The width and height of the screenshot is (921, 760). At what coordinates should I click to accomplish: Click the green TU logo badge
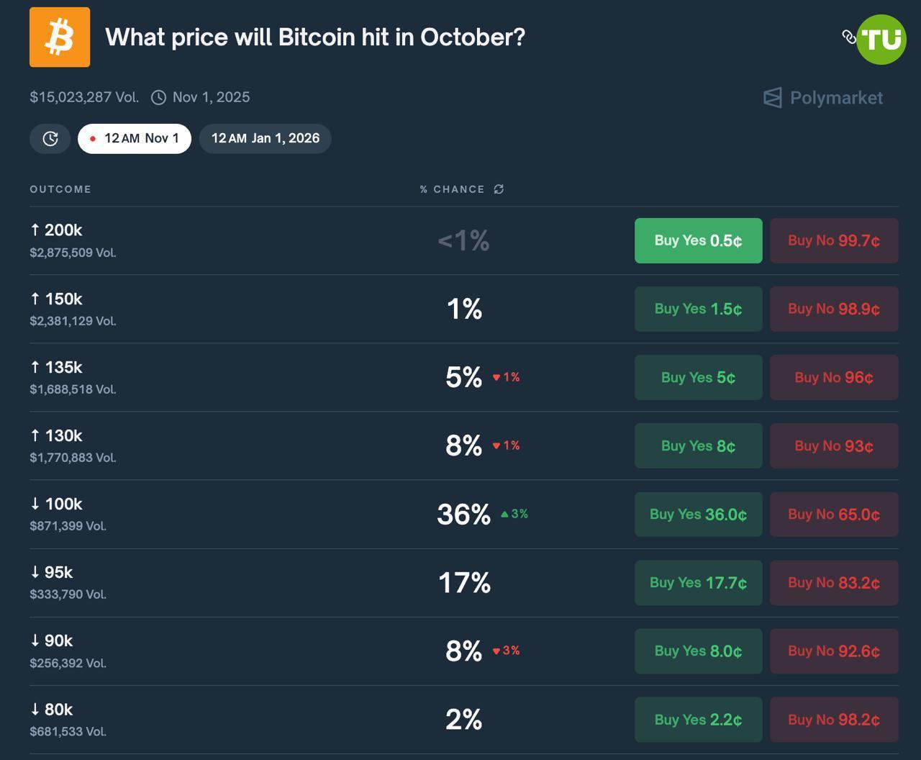pos(881,40)
